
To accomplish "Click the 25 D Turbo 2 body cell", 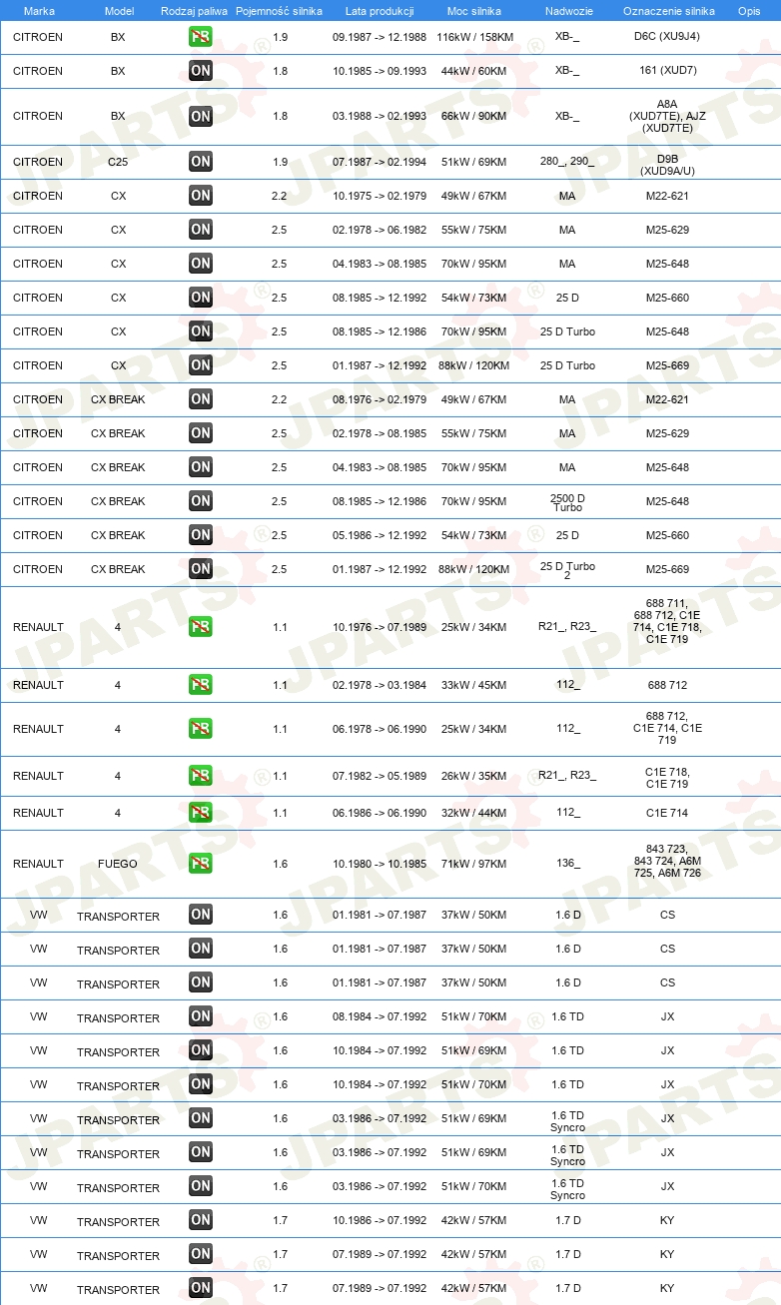I will pos(567,570).
